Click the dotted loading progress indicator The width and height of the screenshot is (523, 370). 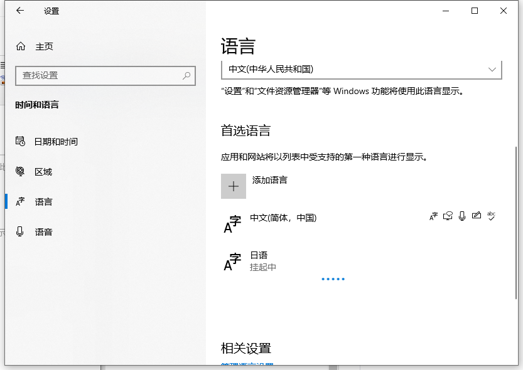pos(333,279)
